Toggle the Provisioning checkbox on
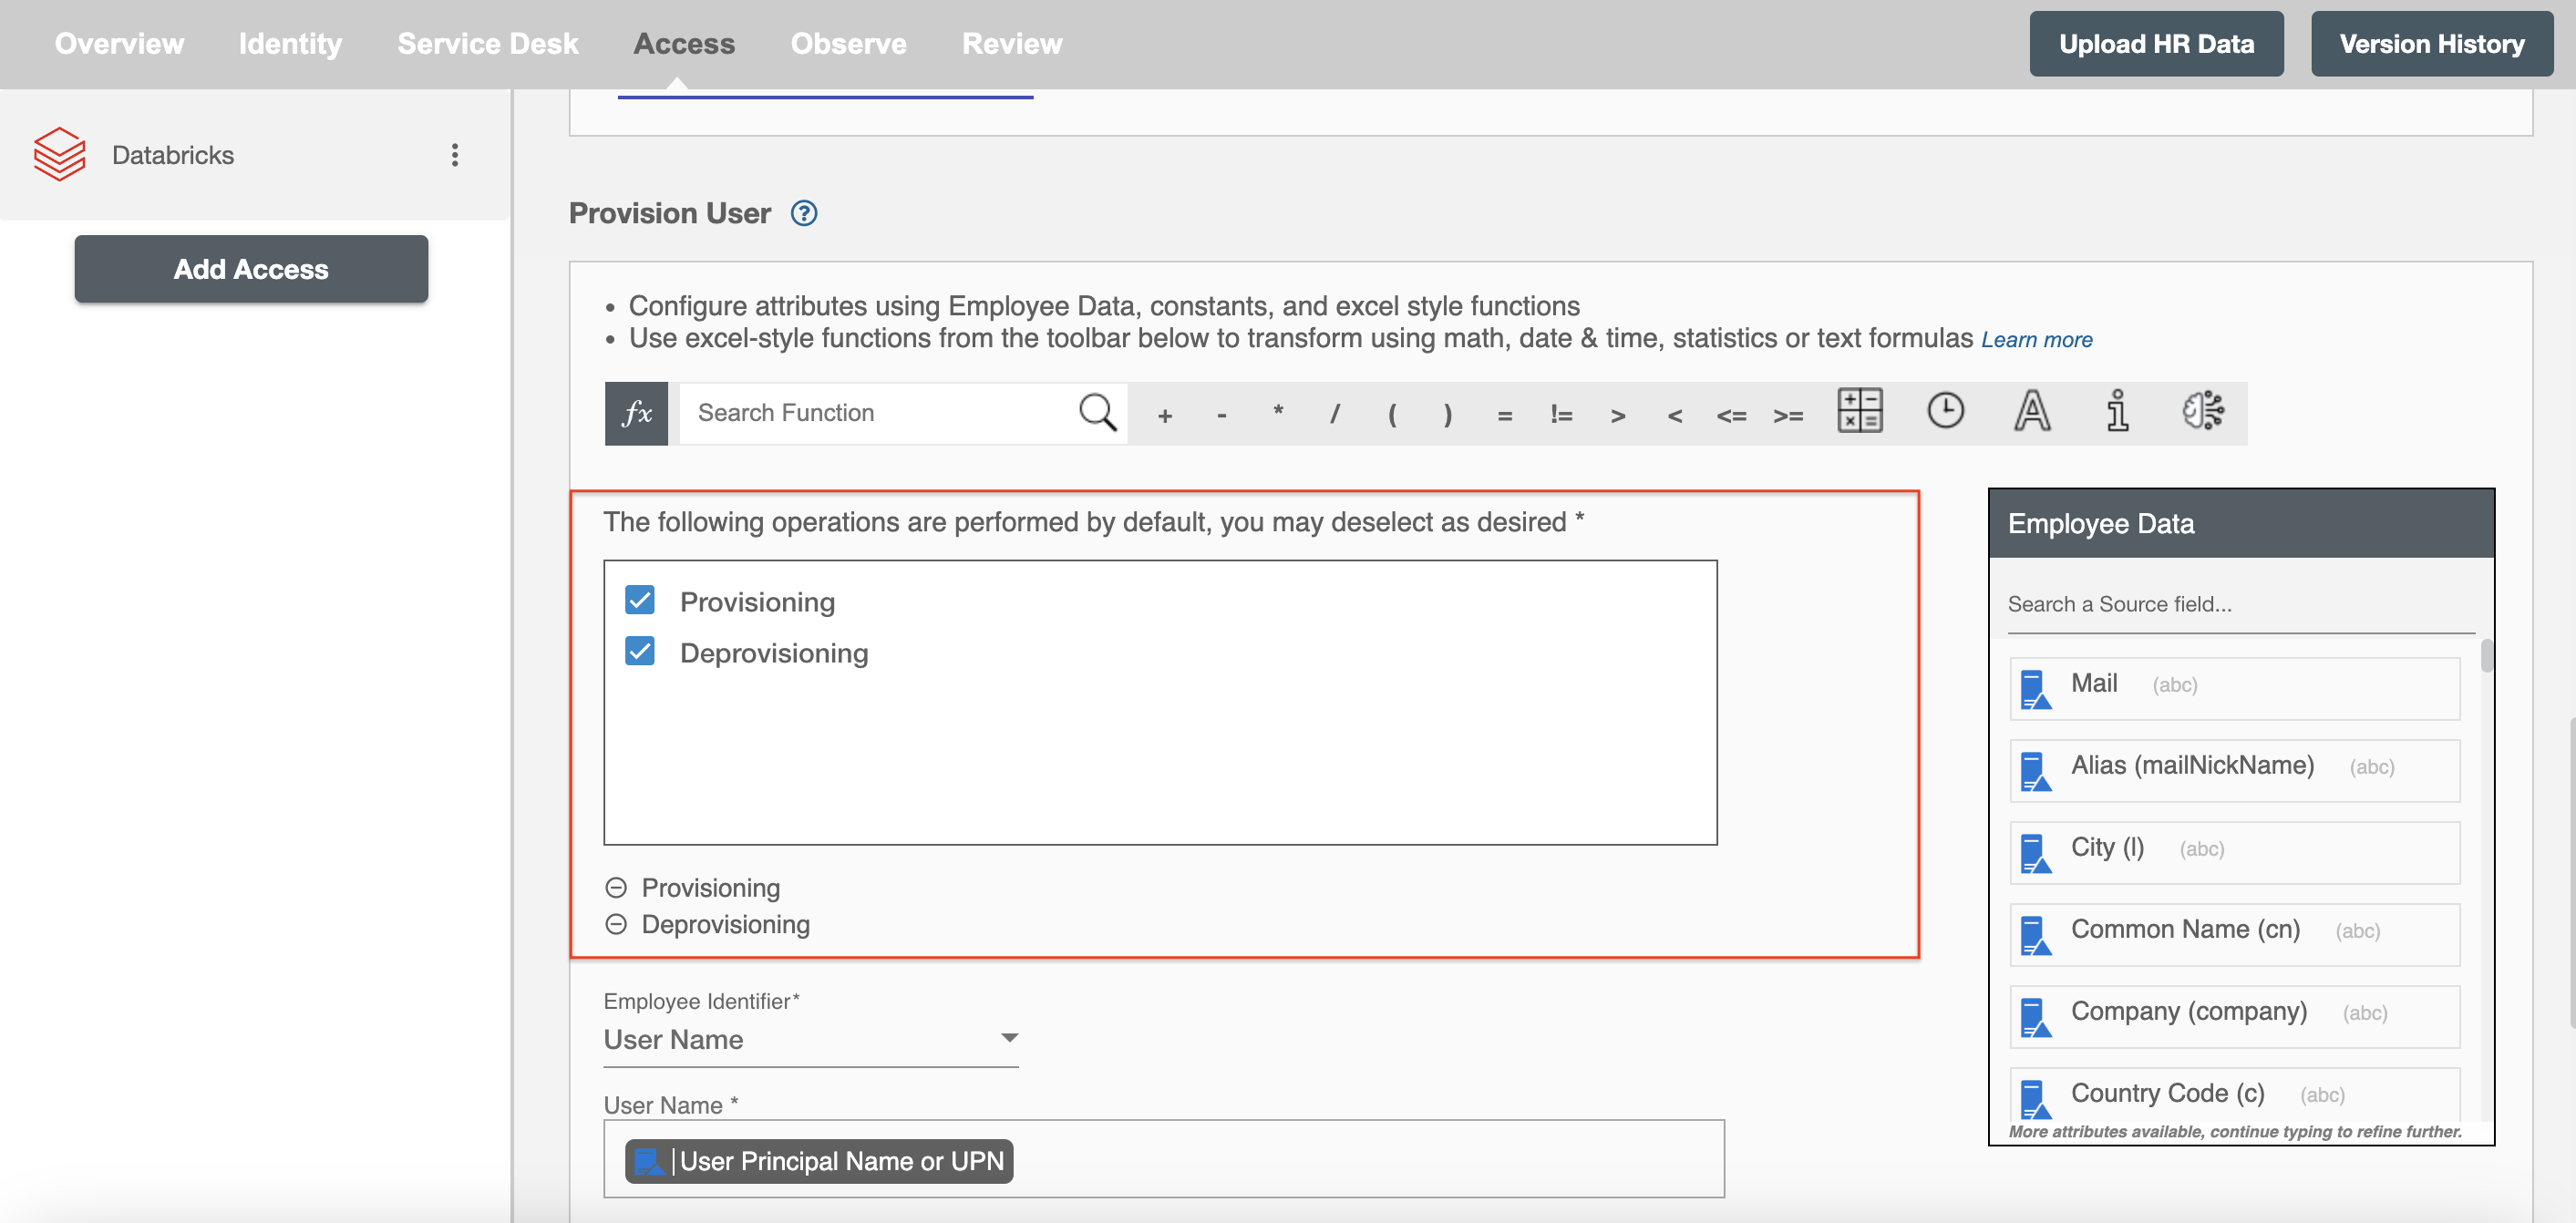The height and width of the screenshot is (1223, 2576). [641, 599]
